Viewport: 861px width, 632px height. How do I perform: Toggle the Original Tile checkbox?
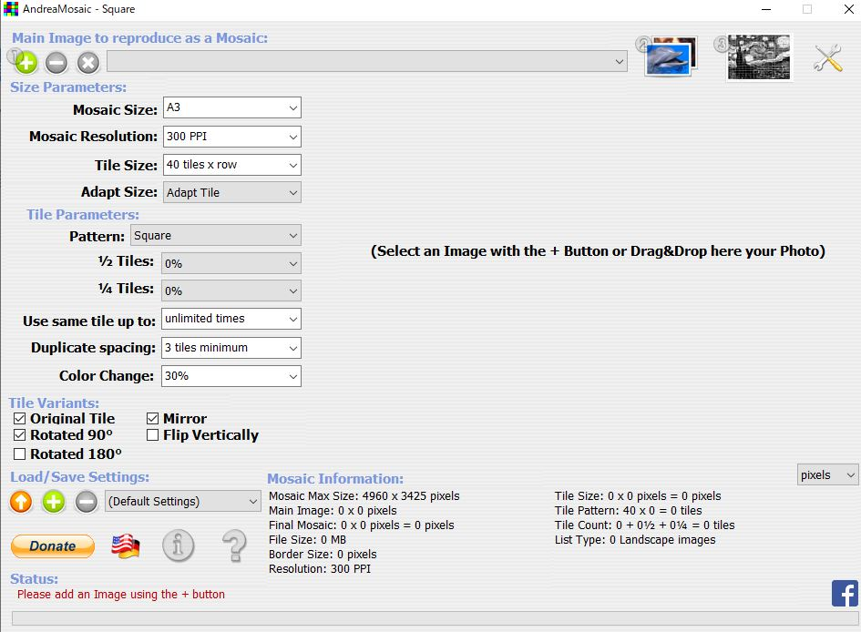[20, 419]
